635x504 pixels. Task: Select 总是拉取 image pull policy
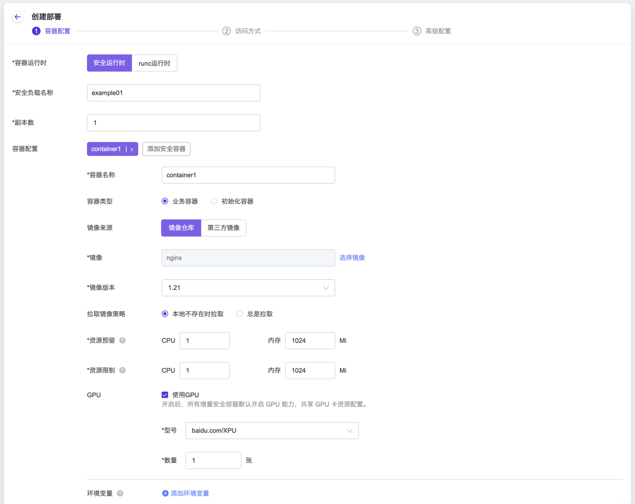tap(240, 314)
